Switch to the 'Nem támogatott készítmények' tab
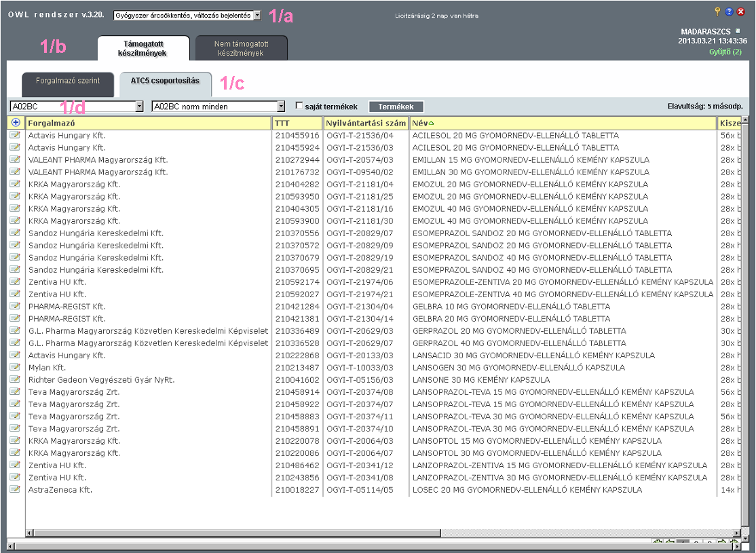 pos(241,48)
